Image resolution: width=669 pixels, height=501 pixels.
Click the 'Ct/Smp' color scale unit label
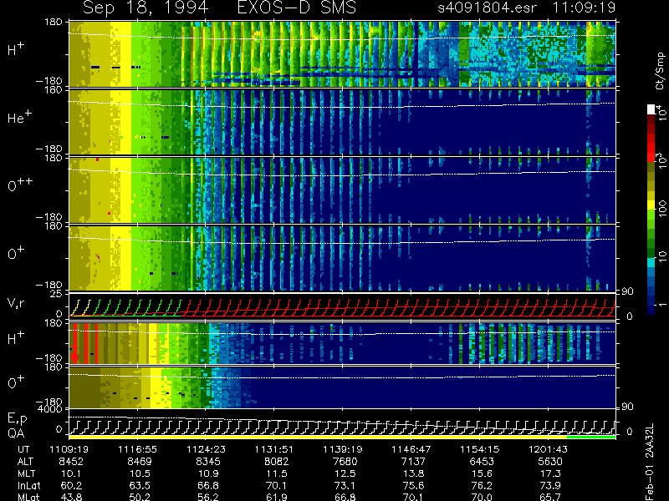(660, 71)
